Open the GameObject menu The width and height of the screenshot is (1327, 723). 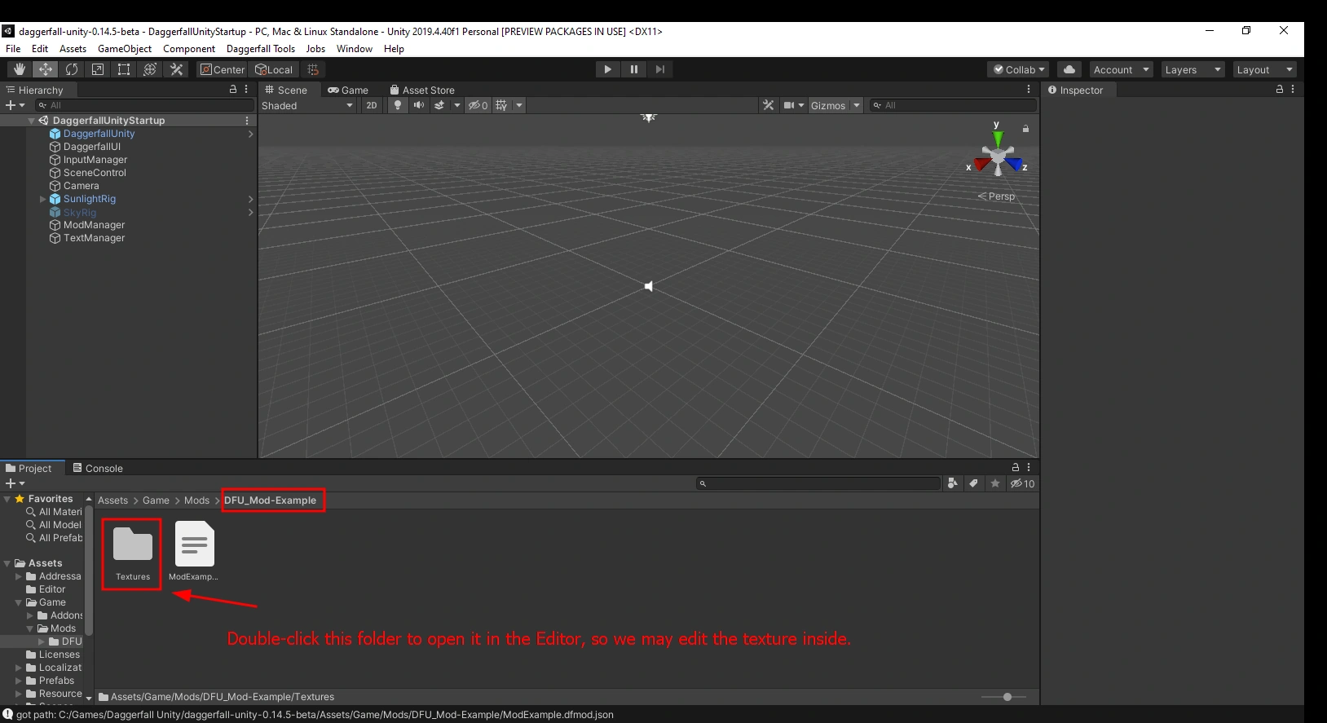pyautogui.click(x=125, y=49)
